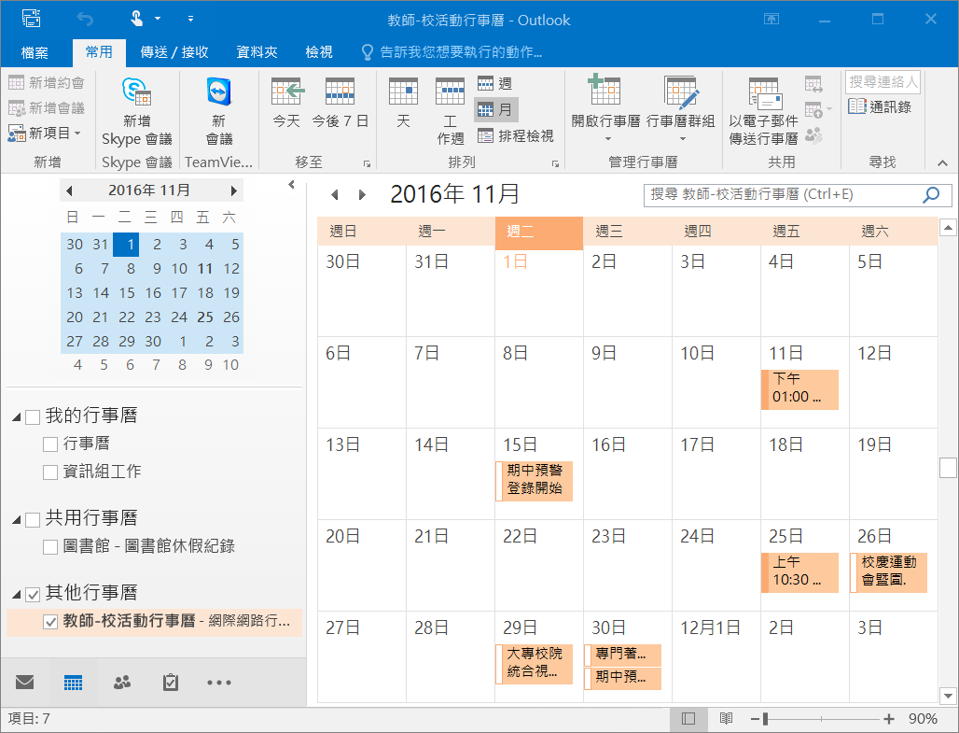Image resolution: width=959 pixels, height=733 pixels.
Task: Click the Search People (搜尋連絡人) field
Action: point(883,81)
